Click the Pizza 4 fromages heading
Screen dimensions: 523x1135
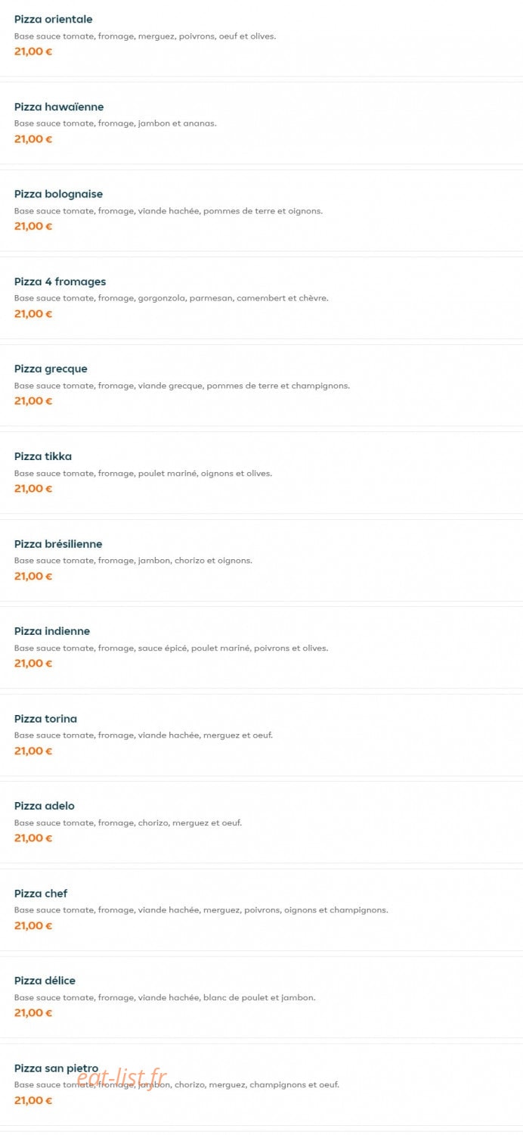click(60, 281)
